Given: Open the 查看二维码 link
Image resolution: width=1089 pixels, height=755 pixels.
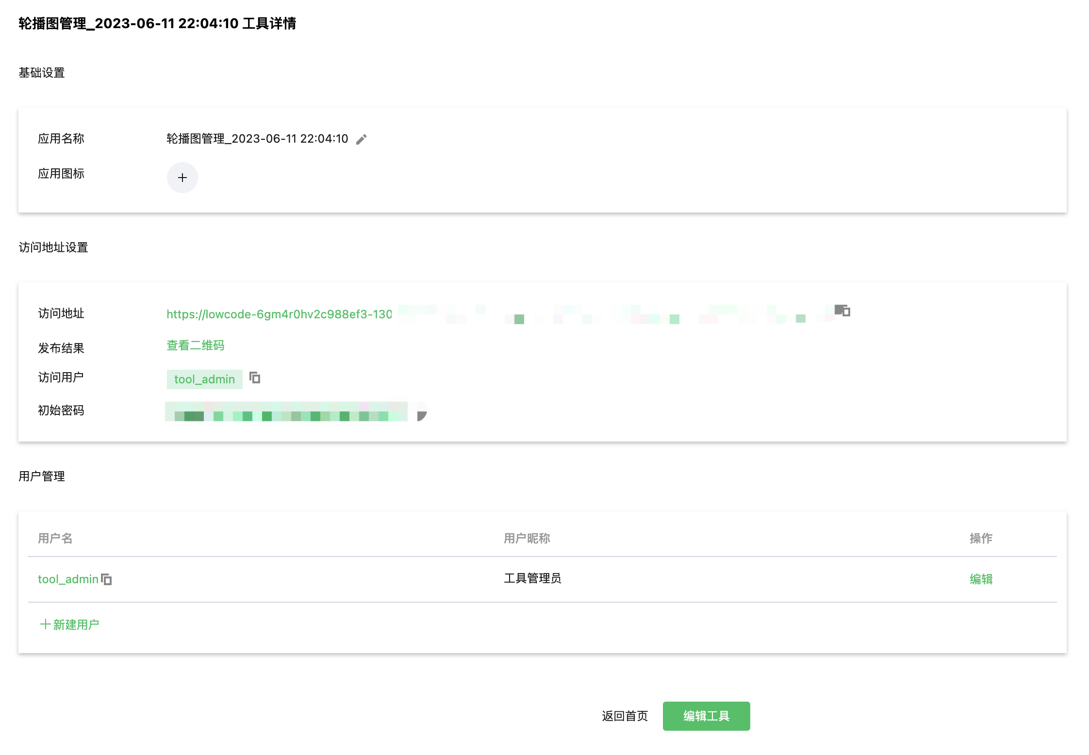Looking at the screenshot, I should pos(195,345).
